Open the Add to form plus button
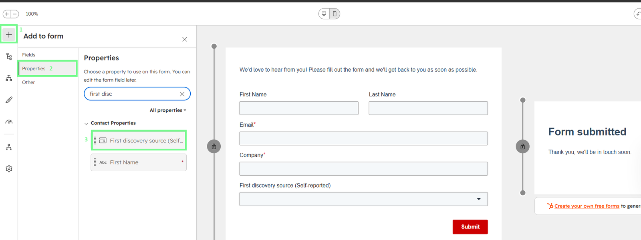Viewport: 641px width, 240px height. (9, 34)
